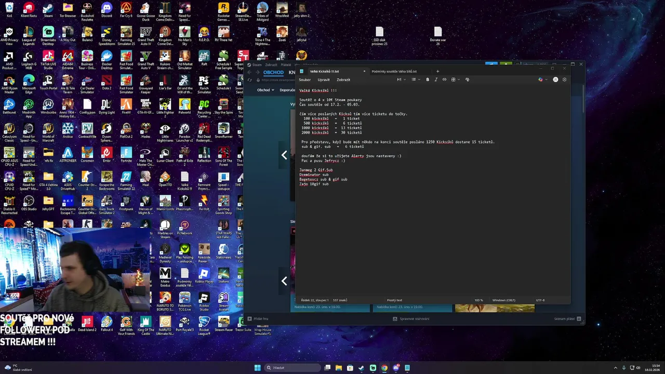Viewport: 665px width, 374px height.
Task: Click the 100 % zoom level in status bar
Action: [478, 300]
